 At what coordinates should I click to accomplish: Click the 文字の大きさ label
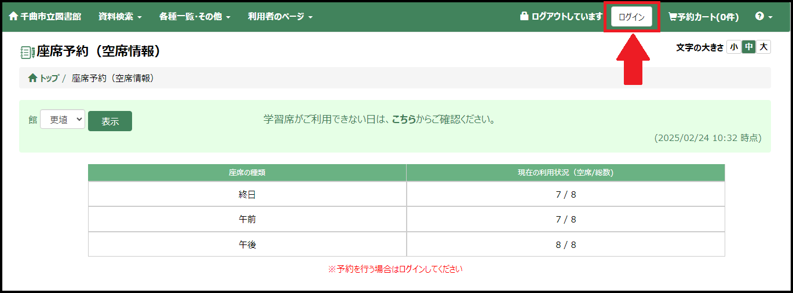pyautogui.click(x=700, y=47)
